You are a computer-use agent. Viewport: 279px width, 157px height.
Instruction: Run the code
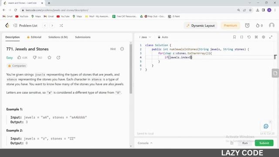tap(245, 143)
